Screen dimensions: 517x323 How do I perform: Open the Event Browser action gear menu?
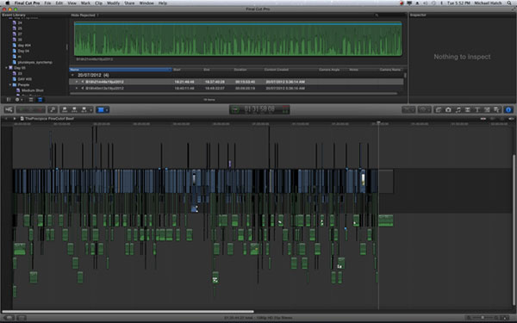click(x=18, y=100)
